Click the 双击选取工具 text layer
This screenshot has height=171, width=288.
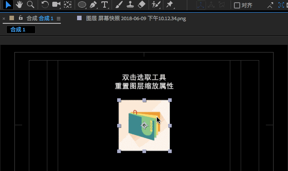point(144,77)
